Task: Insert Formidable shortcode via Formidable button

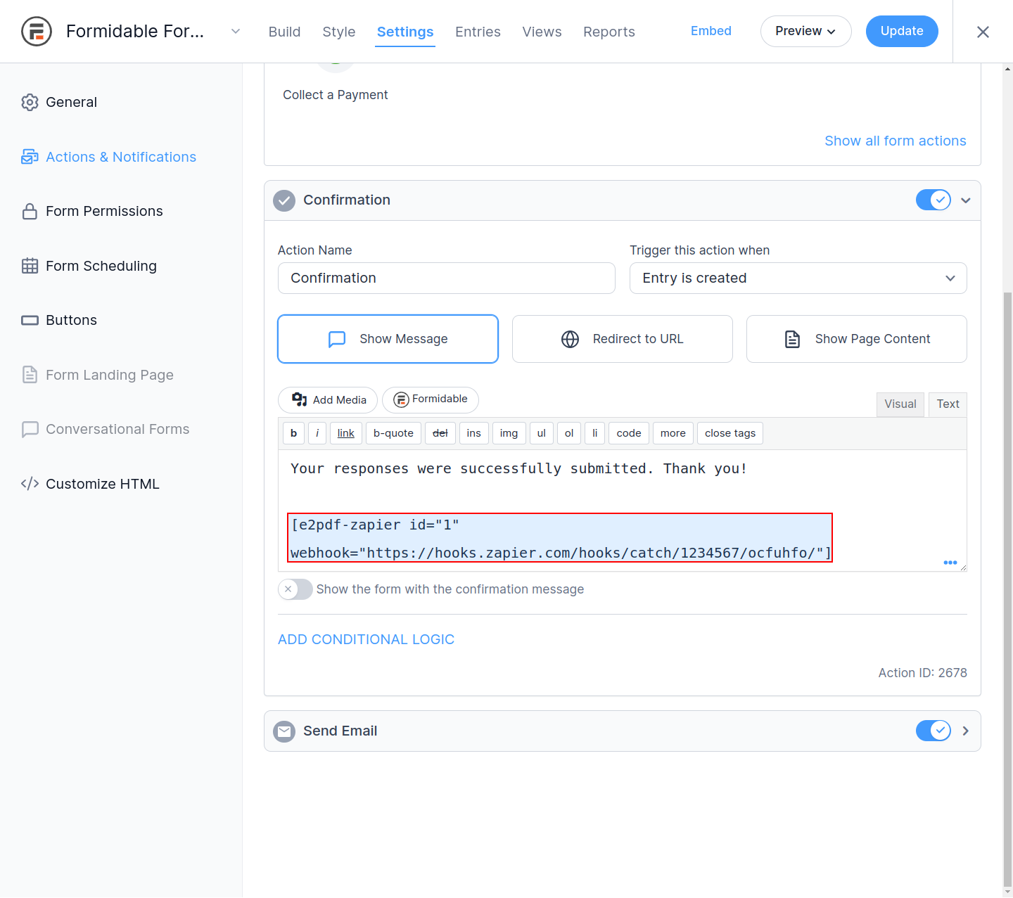Action: coord(431,399)
